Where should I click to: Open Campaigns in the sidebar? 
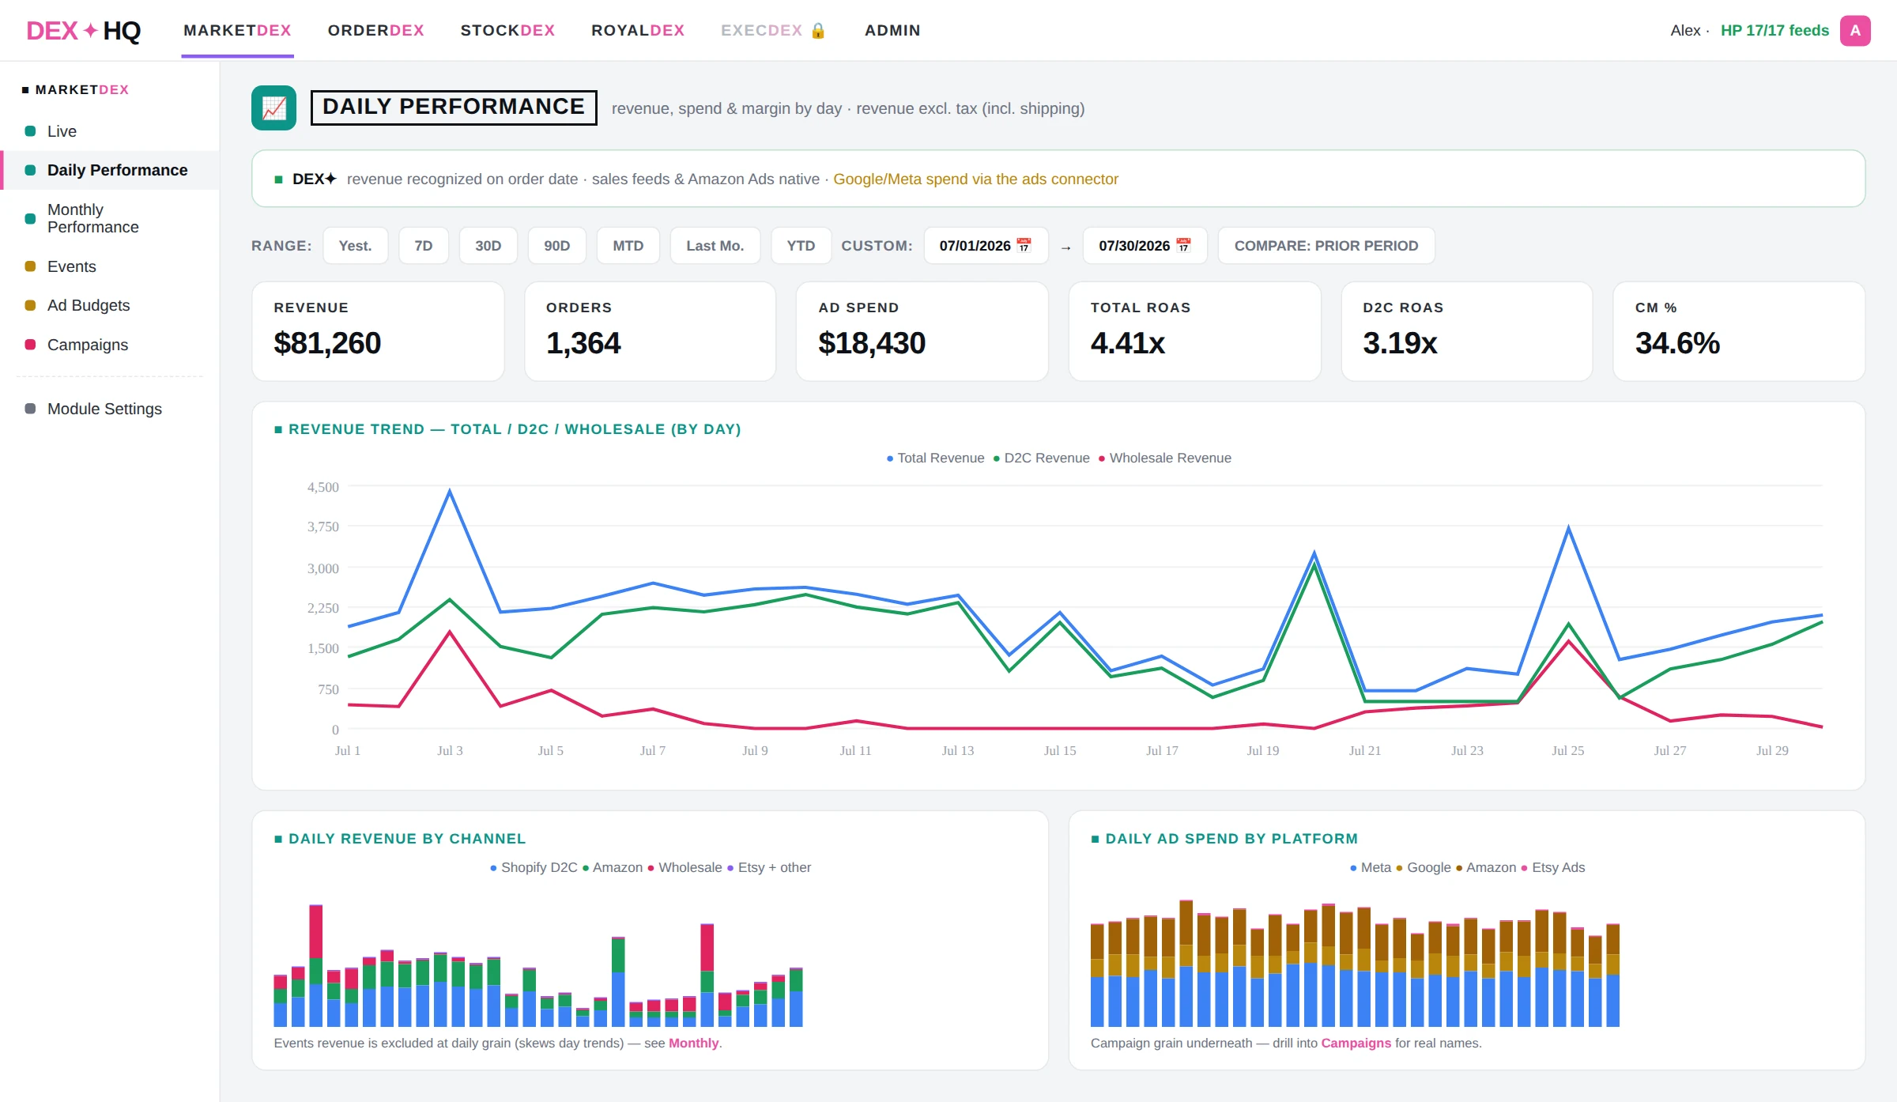110,345
